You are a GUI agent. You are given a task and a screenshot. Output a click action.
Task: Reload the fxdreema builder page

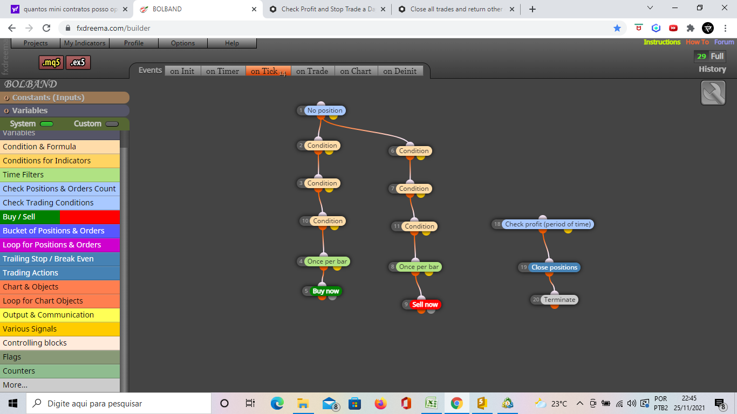tap(46, 28)
